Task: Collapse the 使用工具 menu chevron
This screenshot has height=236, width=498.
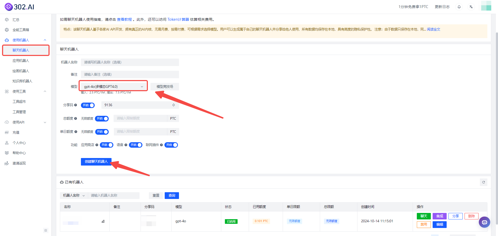Action: pos(45,91)
